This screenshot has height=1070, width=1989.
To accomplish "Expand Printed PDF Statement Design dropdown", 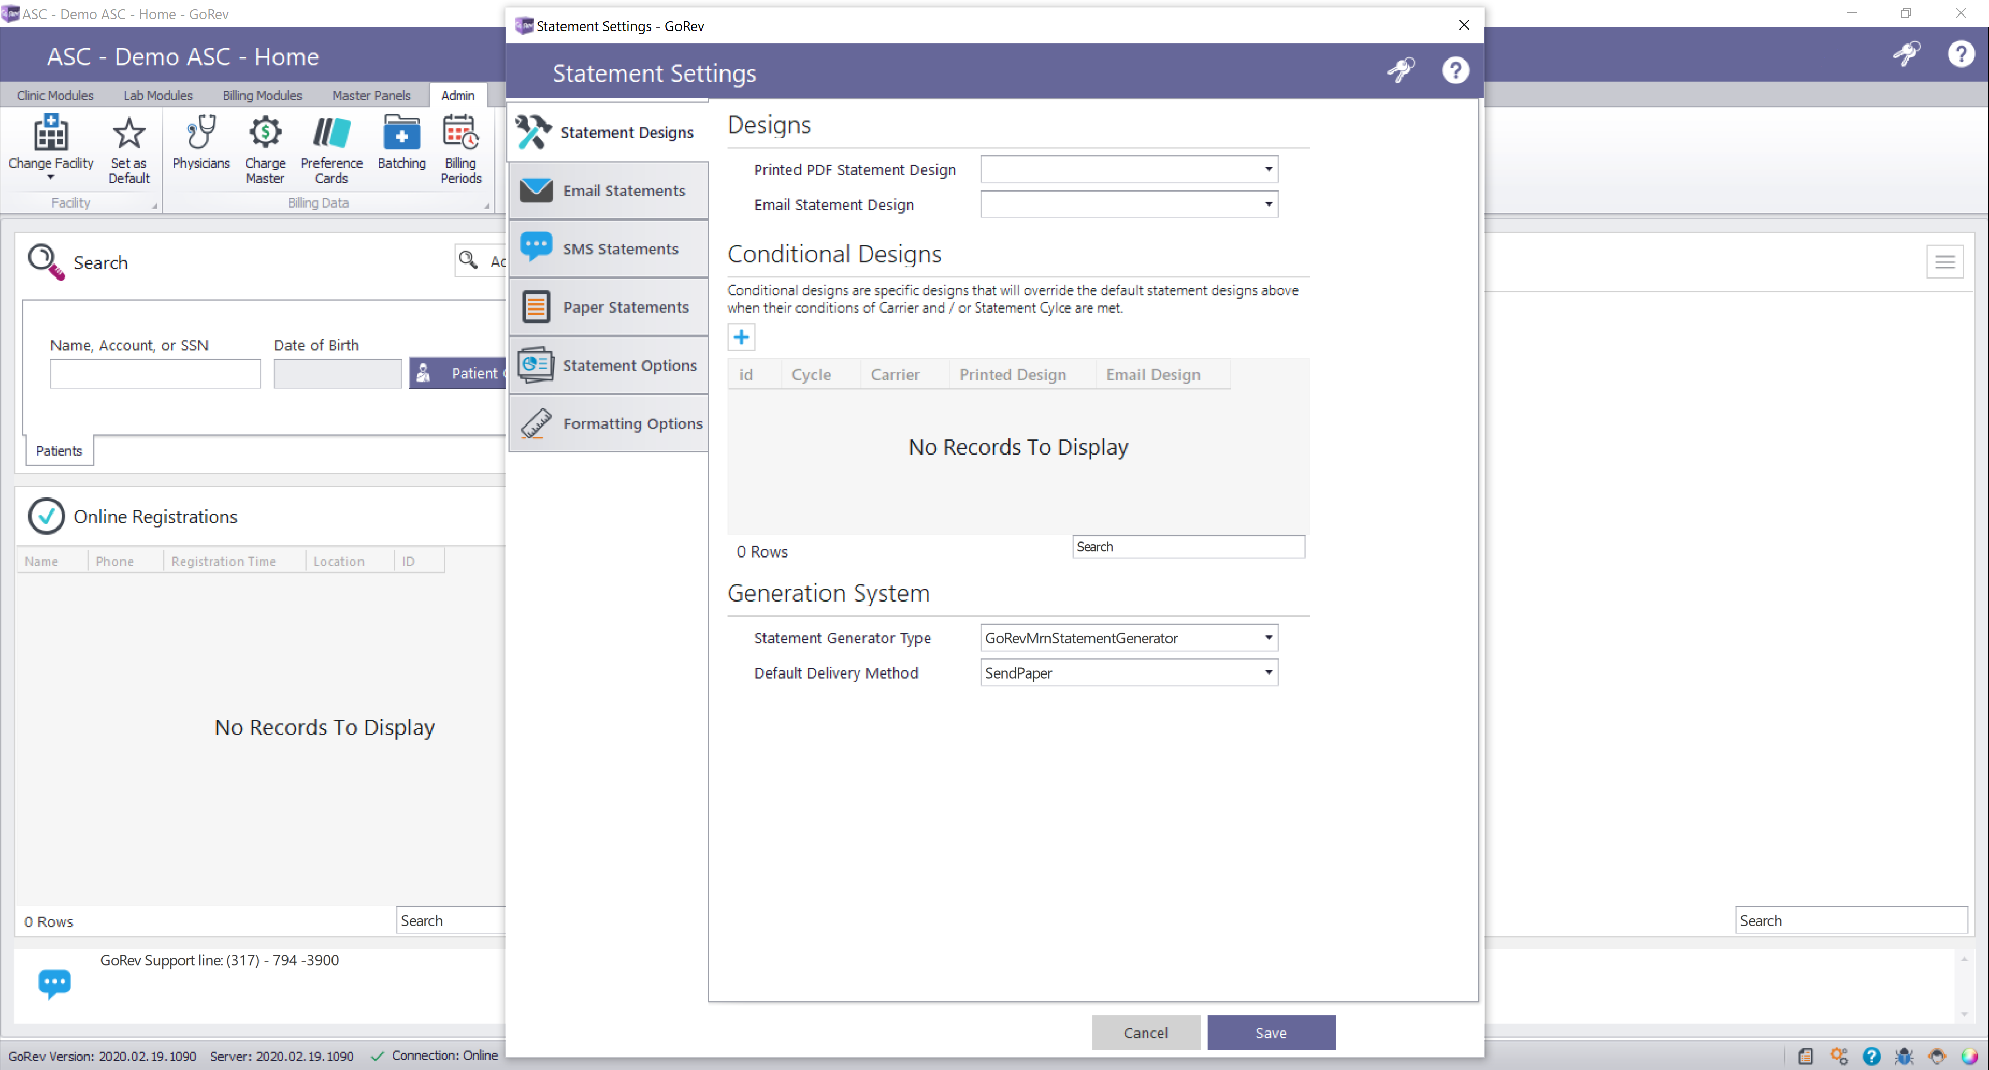I will [x=1268, y=169].
